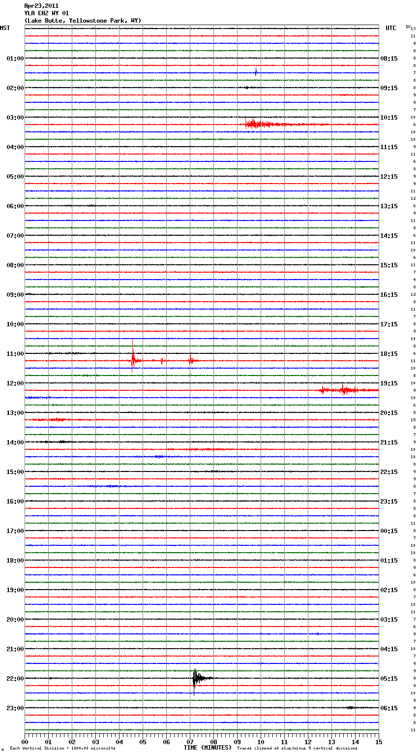Click the UTC timezone label
The image size is (418, 755).
coord(390,28)
